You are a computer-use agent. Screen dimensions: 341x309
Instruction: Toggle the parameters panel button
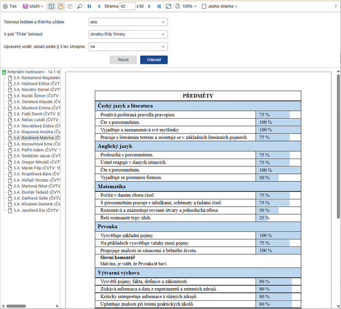[x=61, y=7]
